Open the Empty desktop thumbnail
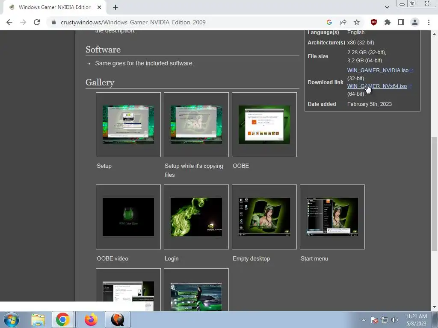Screen dimensions: 438x328 click(x=264, y=217)
